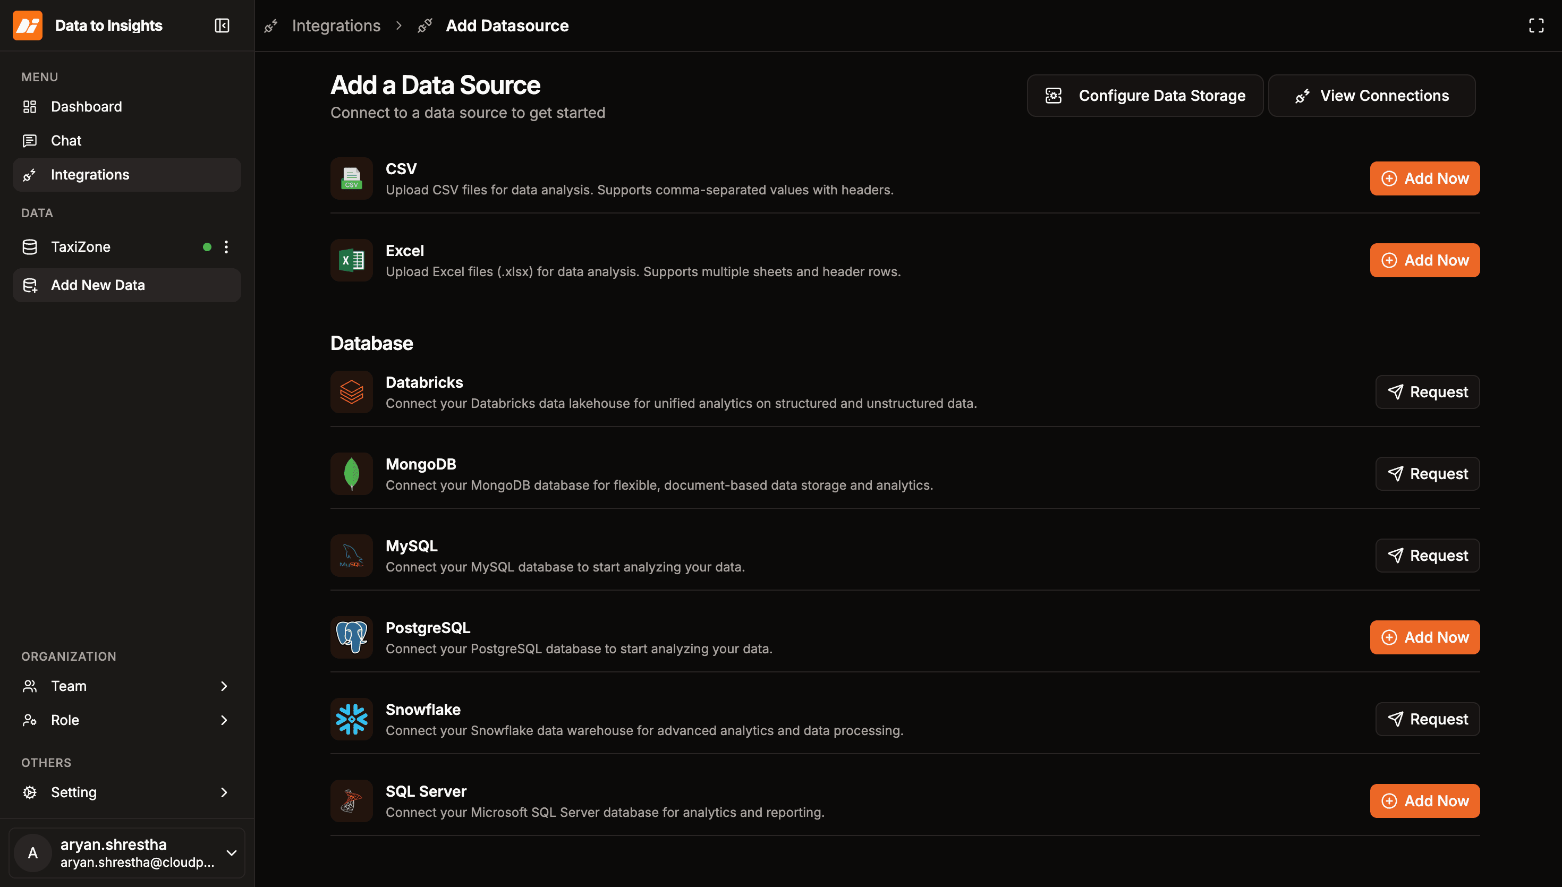Click the Data to Insights logo icon
Screen dimensions: 1562x887
28,25
